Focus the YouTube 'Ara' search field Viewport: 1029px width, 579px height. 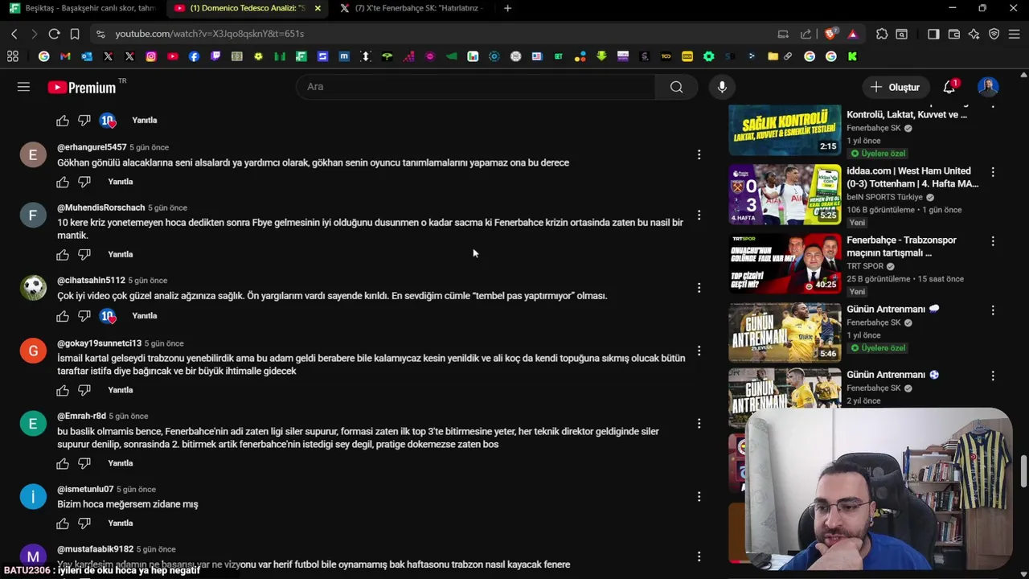[x=476, y=87]
